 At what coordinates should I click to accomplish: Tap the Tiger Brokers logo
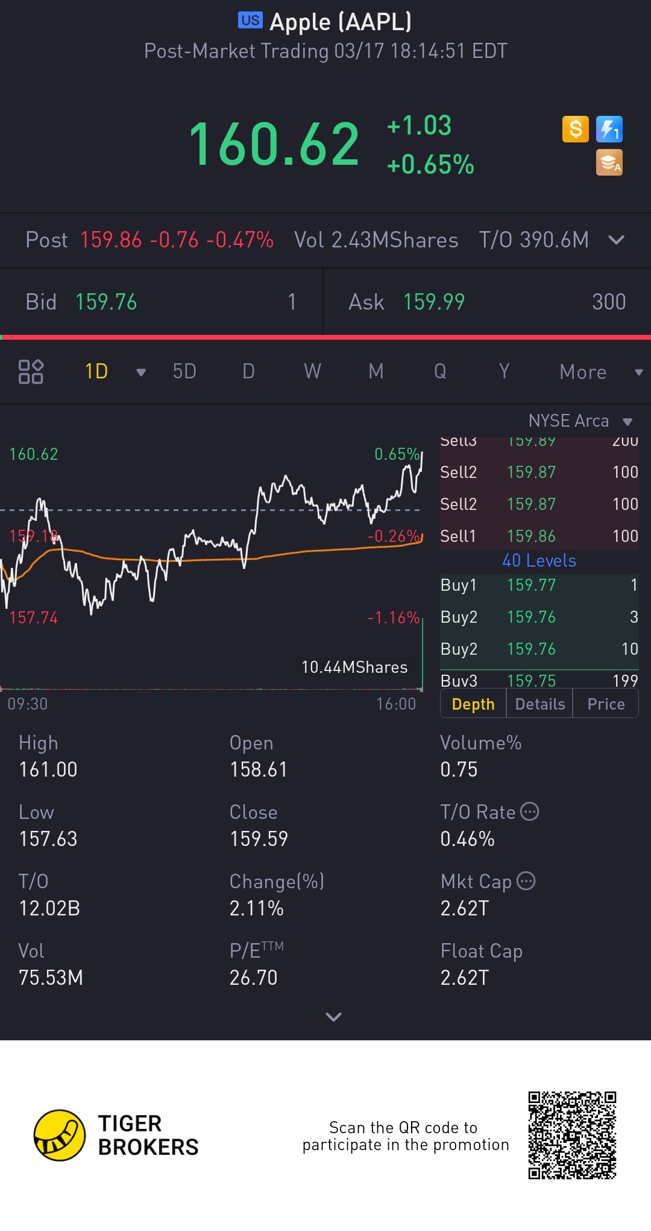[60, 1135]
